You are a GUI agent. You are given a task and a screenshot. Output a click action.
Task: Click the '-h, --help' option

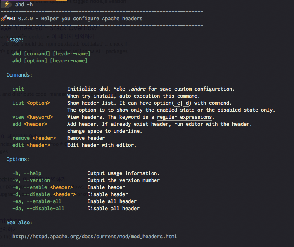(27, 173)
